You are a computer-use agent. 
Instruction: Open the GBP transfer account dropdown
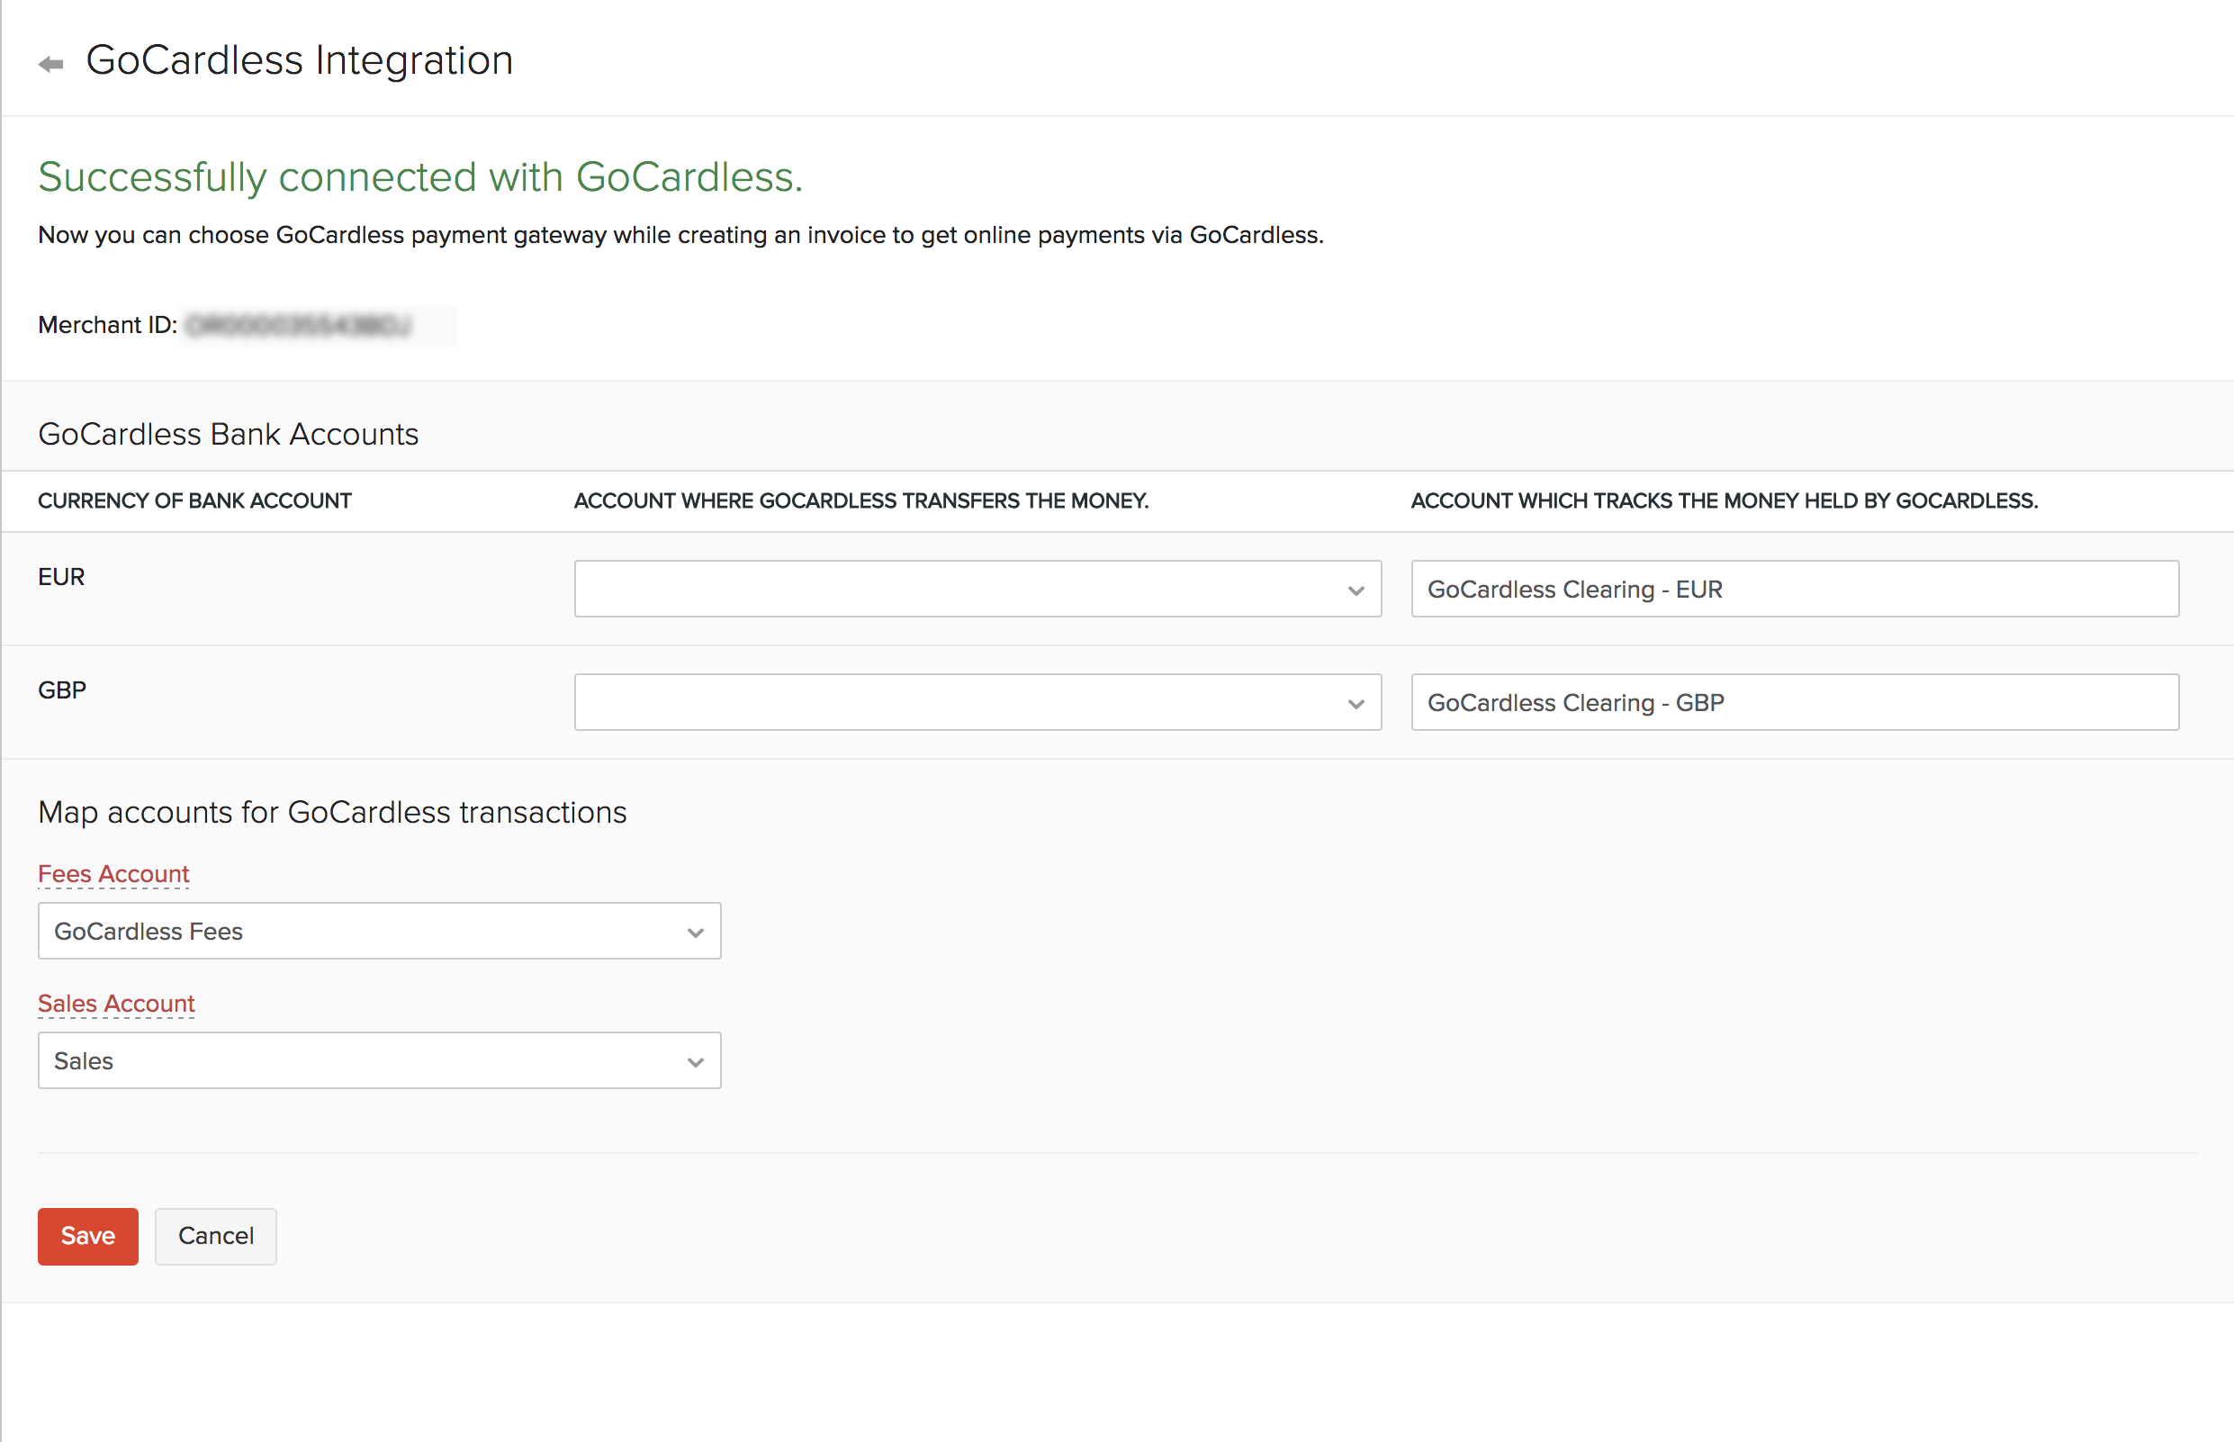[x=977, y=702]
